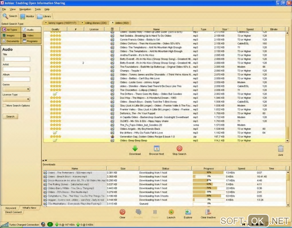Select 'Aretha Franklin - It's In His Kiss'
292x228 pixels.
[164, 55]
